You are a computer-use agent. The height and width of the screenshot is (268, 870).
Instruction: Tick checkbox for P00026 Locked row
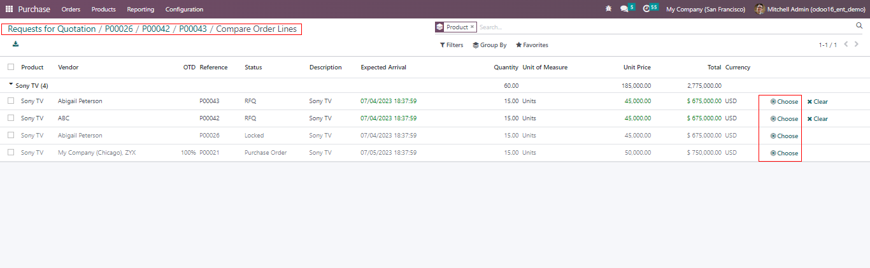11,135
